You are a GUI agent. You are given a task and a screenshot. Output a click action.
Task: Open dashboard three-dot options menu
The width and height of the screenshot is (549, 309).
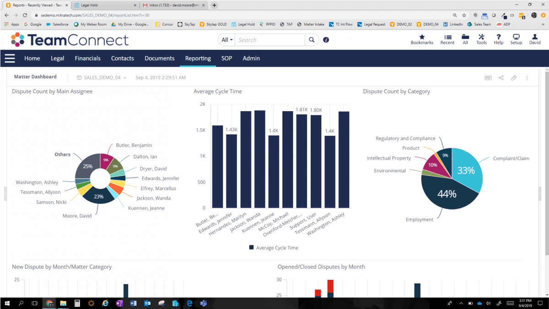[527, 78]
